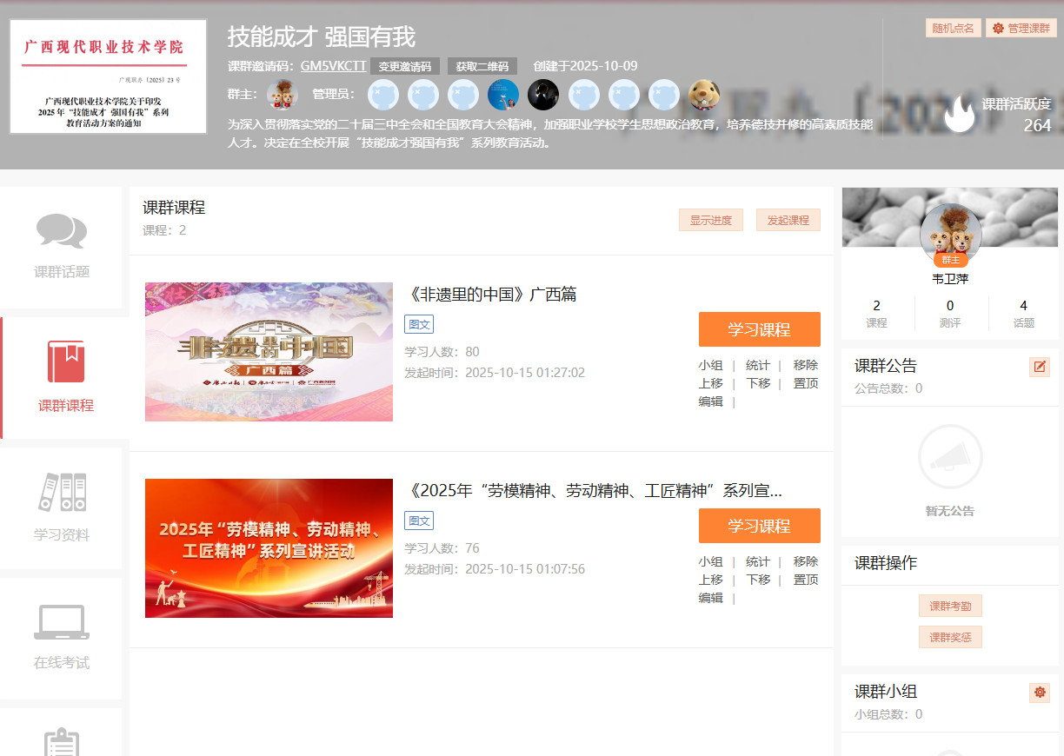Click the edit icon beside 课群公告

[x=1039, y=367]
